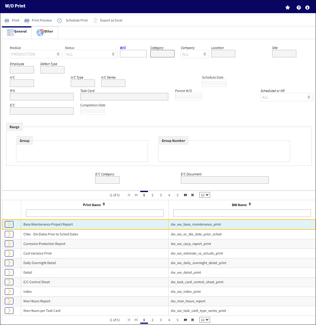The height and width of the screenshot is (325, 316).
Task: Select dw_task_card_control_sheet_print cell
Action: click(x=242, y=282)
